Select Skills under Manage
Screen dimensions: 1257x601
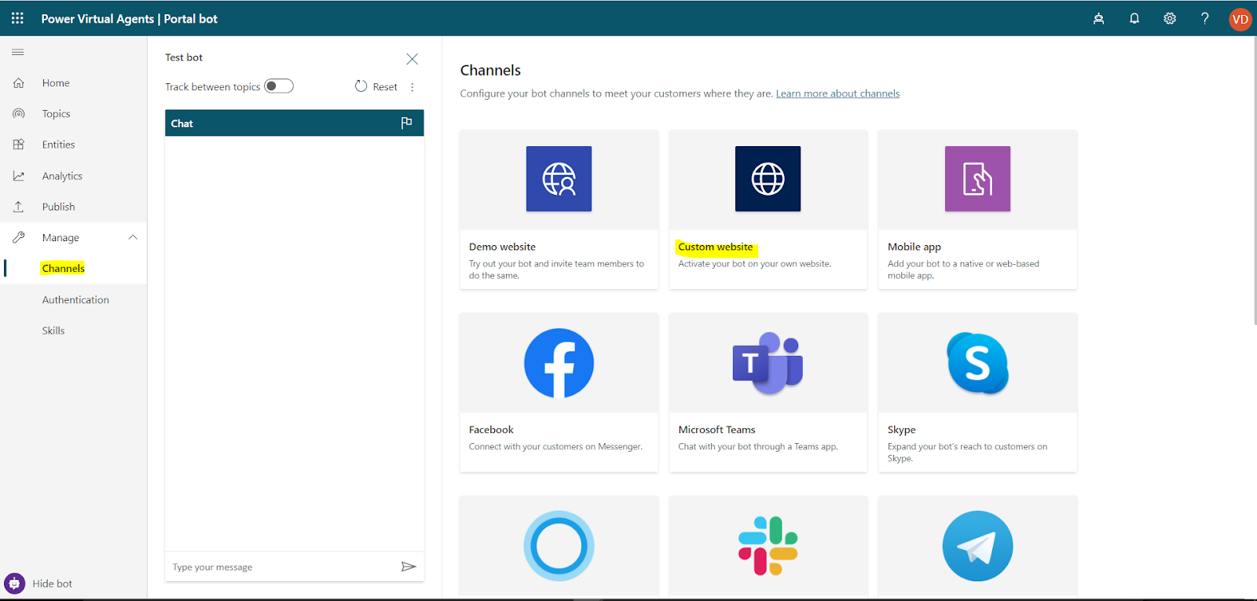(x=53, y=331)
